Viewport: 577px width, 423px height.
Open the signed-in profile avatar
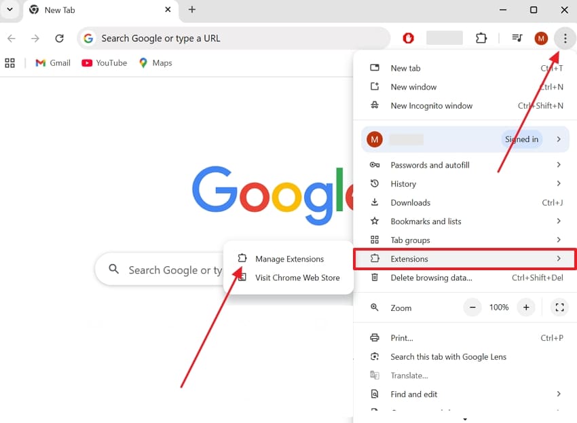(x=541, y=38)
